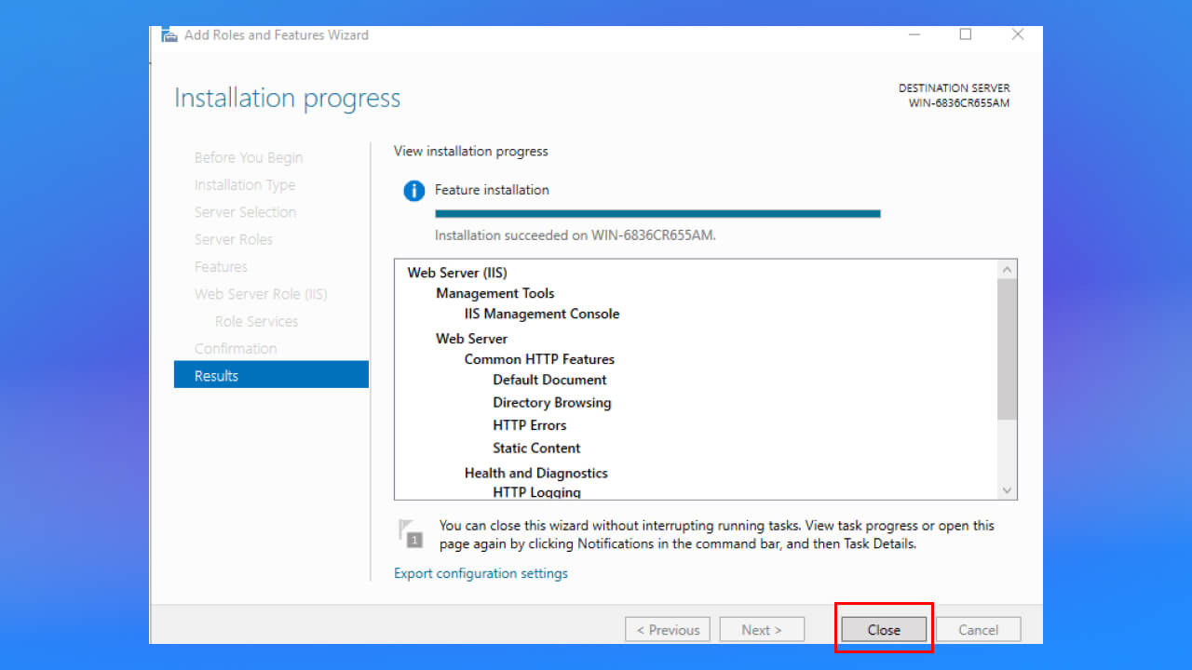Select Directory Browsing entry

coord(552,402)
